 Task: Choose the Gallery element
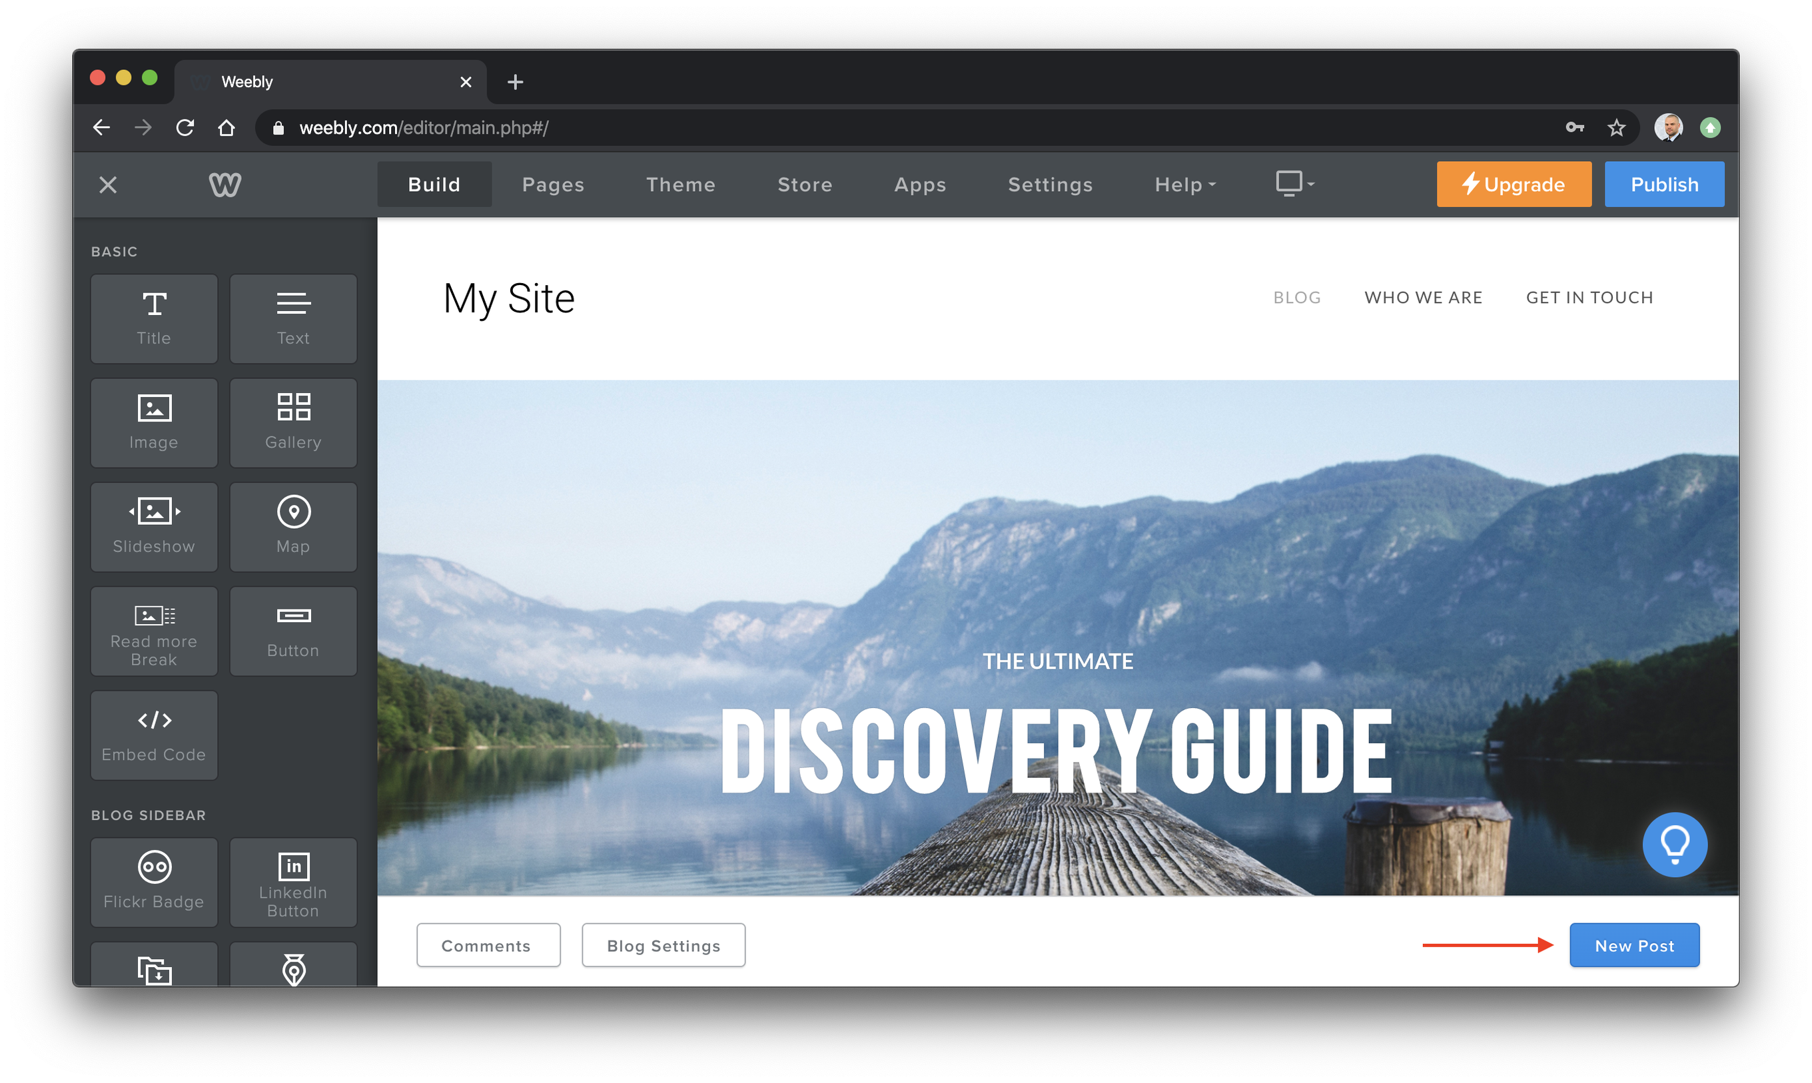click(293, 422)
